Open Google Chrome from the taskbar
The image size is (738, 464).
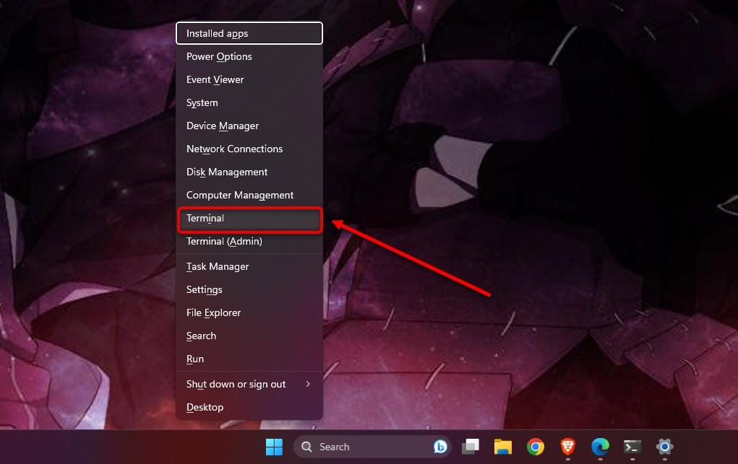(535, 447)
